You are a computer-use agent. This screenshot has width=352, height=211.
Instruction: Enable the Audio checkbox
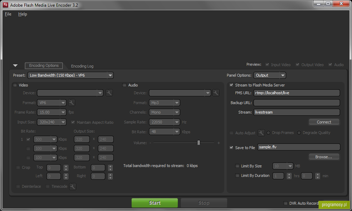pos(124,85)
